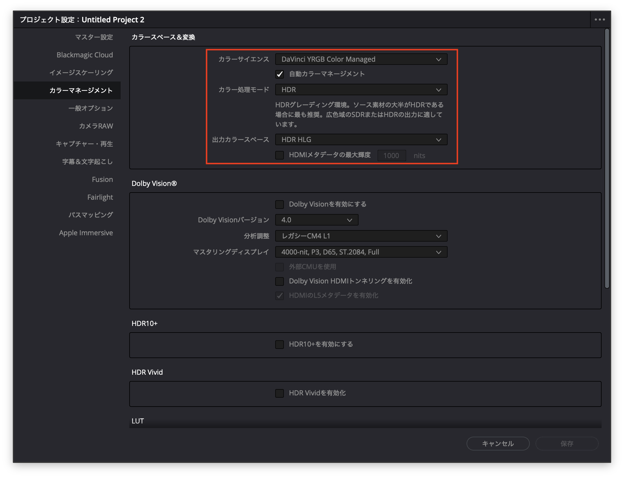The image size is (624, 478).
Task: Open 字幕&文字起こし settings
Action: (88, 162)
